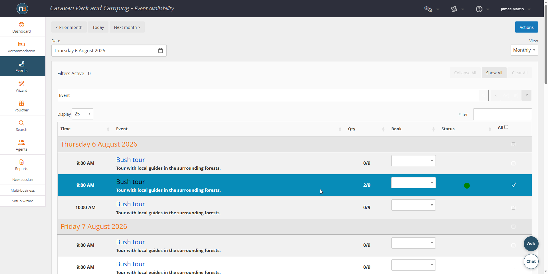Open the View Monthly dropdown
Screen dimensions: 548x274
pyautogui.click(x=524, y=50)
